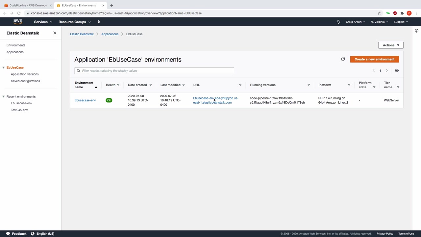Screen dimensions: 421x237
Task: Open the notifications bell icon
Action: pos(338,22)
